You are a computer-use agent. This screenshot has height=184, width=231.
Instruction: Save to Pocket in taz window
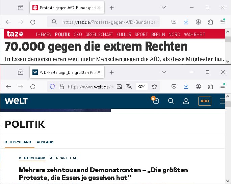pyautogui.click(x=174, y=22)
